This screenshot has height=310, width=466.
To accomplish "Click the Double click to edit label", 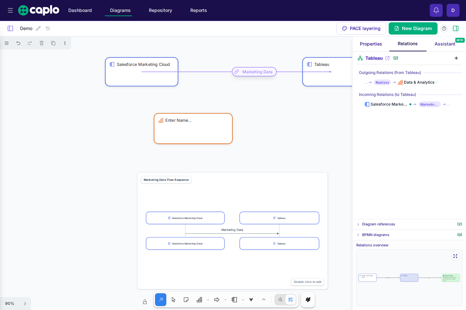I will (x=307, y=282).
